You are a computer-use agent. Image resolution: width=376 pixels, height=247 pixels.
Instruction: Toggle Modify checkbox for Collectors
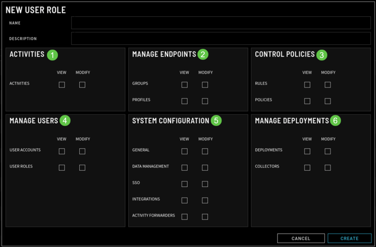tap(328, 167)
